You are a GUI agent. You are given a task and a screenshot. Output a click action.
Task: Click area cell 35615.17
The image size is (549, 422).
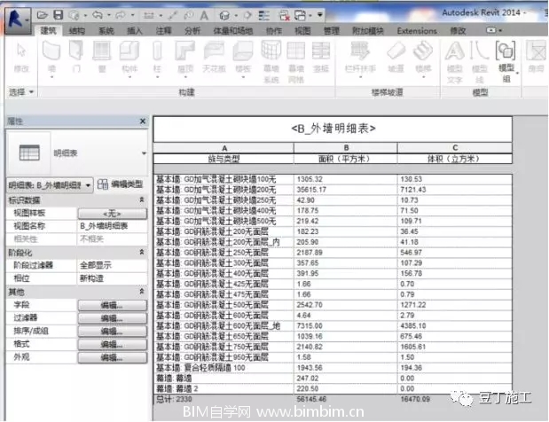pyautogui.click(x=345, y=190)
